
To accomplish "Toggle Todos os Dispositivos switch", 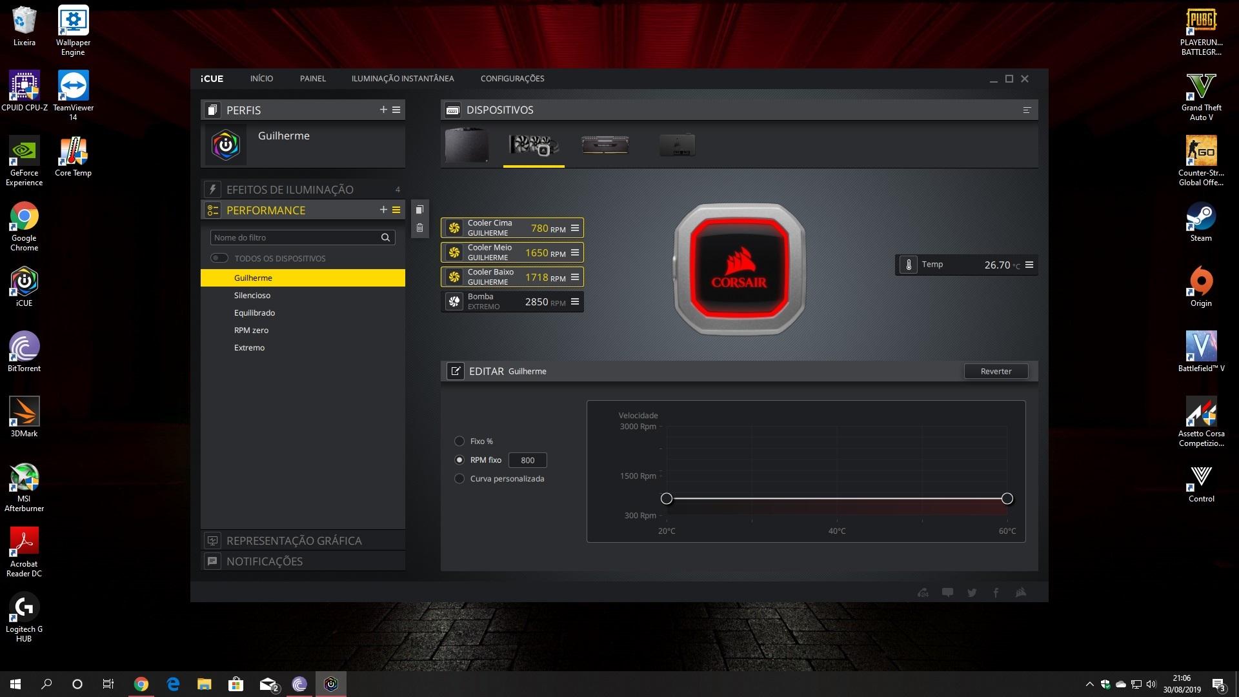I will 219,258.
